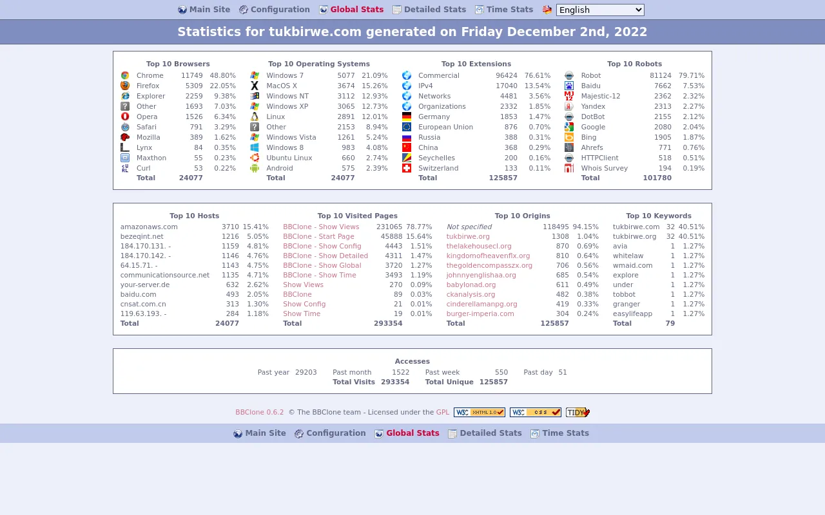Click the Top 10 Robots heading

(x=634, y=64)
